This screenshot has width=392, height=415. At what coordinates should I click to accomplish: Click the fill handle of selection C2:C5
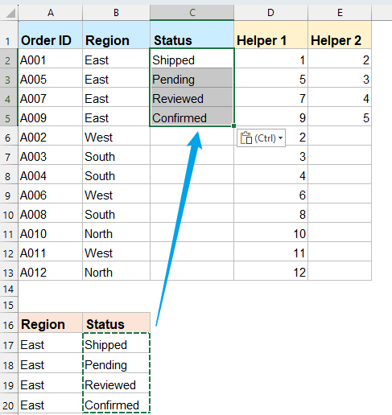pos(233,125)
